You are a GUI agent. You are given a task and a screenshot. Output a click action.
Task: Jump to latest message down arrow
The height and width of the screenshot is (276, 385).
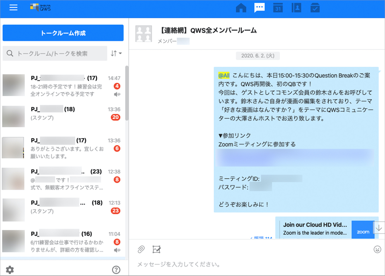(x=379, y=228)
